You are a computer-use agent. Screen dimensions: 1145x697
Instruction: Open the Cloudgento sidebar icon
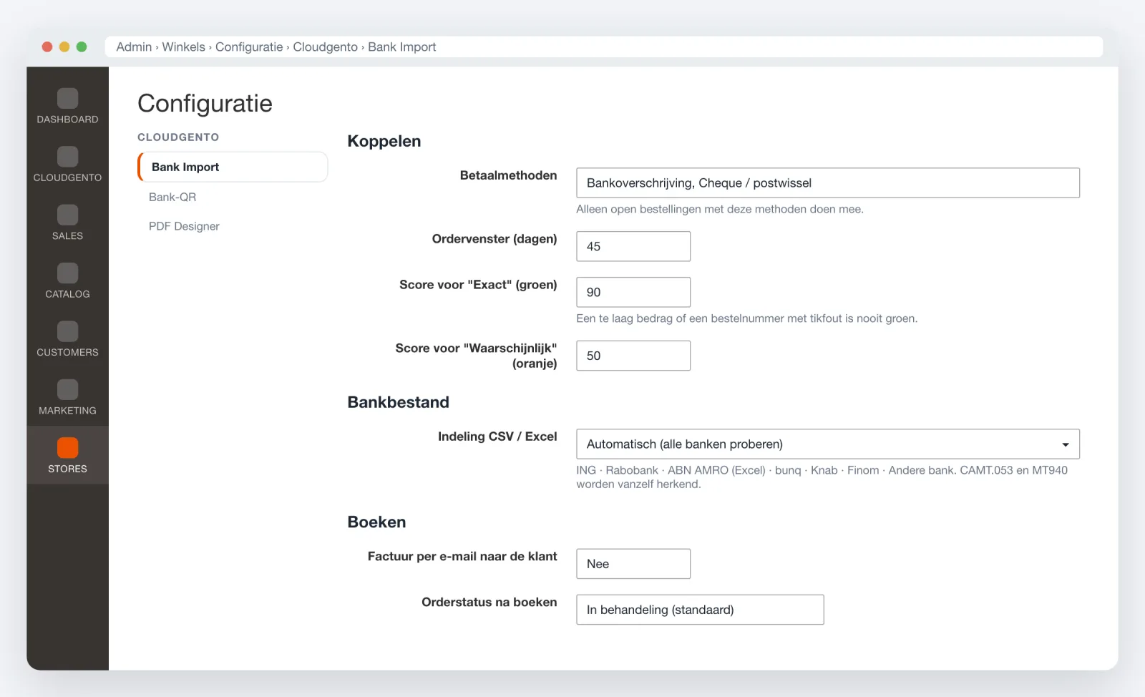pos(67,157)
